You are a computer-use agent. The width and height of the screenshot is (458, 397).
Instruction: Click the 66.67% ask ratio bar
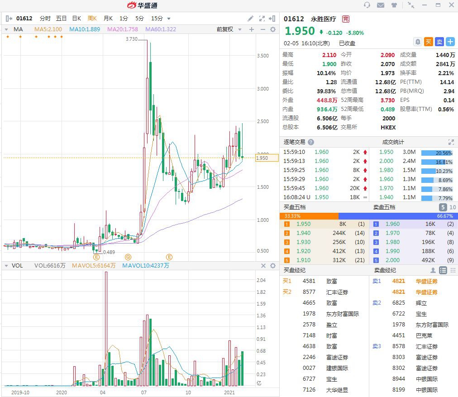(398, 216)
